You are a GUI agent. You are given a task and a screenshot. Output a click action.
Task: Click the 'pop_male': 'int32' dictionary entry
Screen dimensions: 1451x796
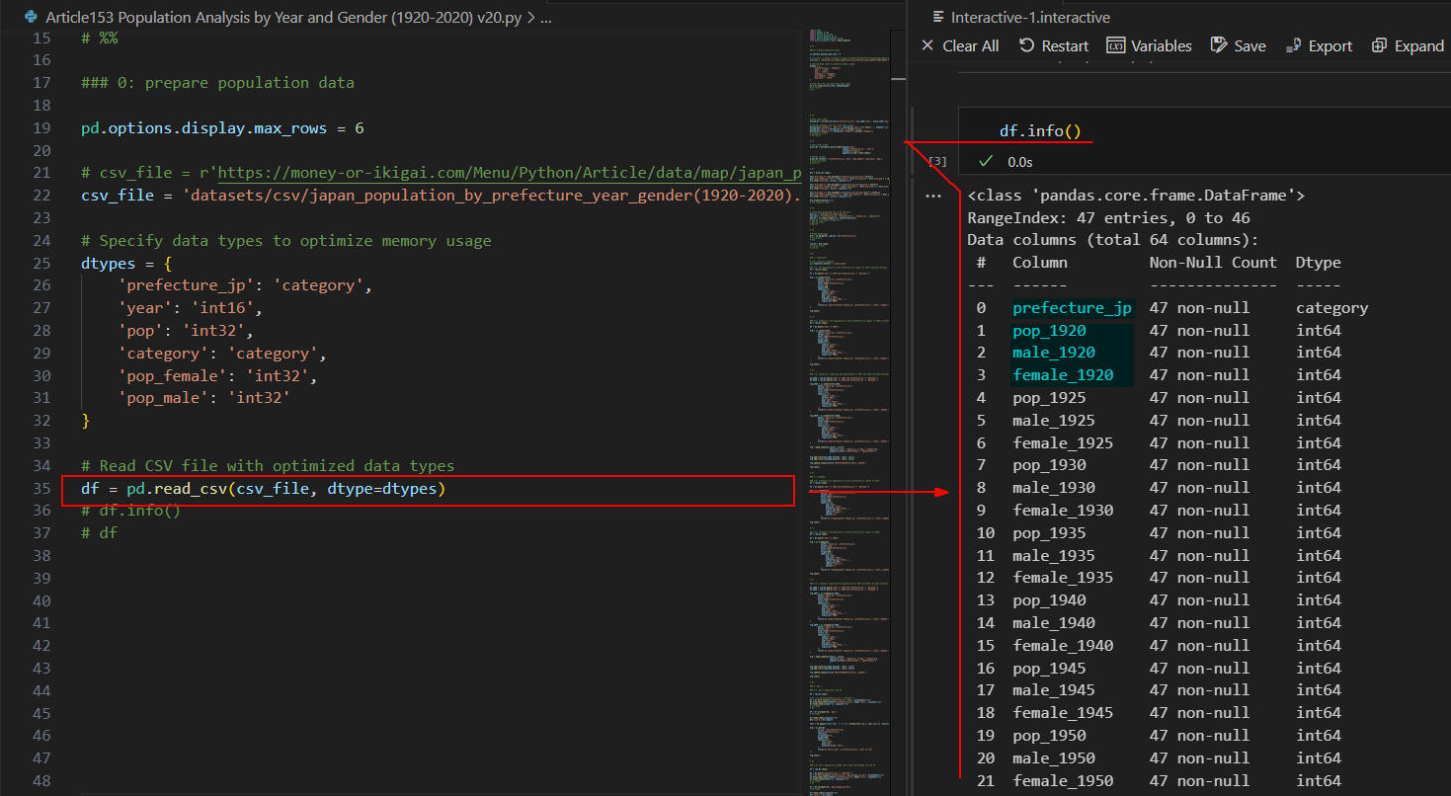pos(203,398)
